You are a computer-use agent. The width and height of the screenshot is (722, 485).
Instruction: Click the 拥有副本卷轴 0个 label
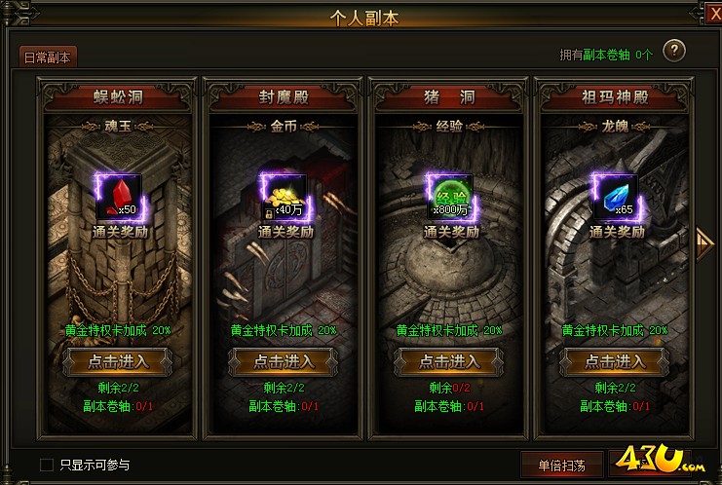(x=606, y=56)
